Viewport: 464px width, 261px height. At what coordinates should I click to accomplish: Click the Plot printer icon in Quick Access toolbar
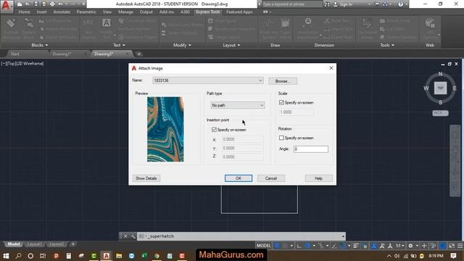pyautogui.click(x=52, y=4)
